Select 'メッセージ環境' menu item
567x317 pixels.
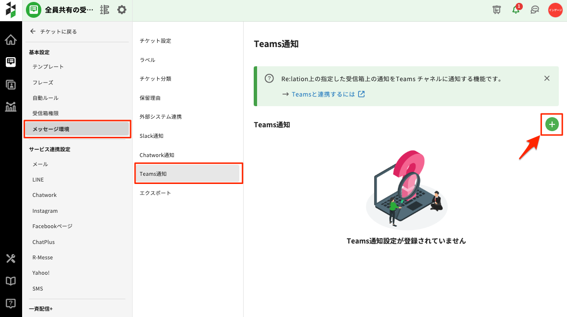click(x=77, y=129)
